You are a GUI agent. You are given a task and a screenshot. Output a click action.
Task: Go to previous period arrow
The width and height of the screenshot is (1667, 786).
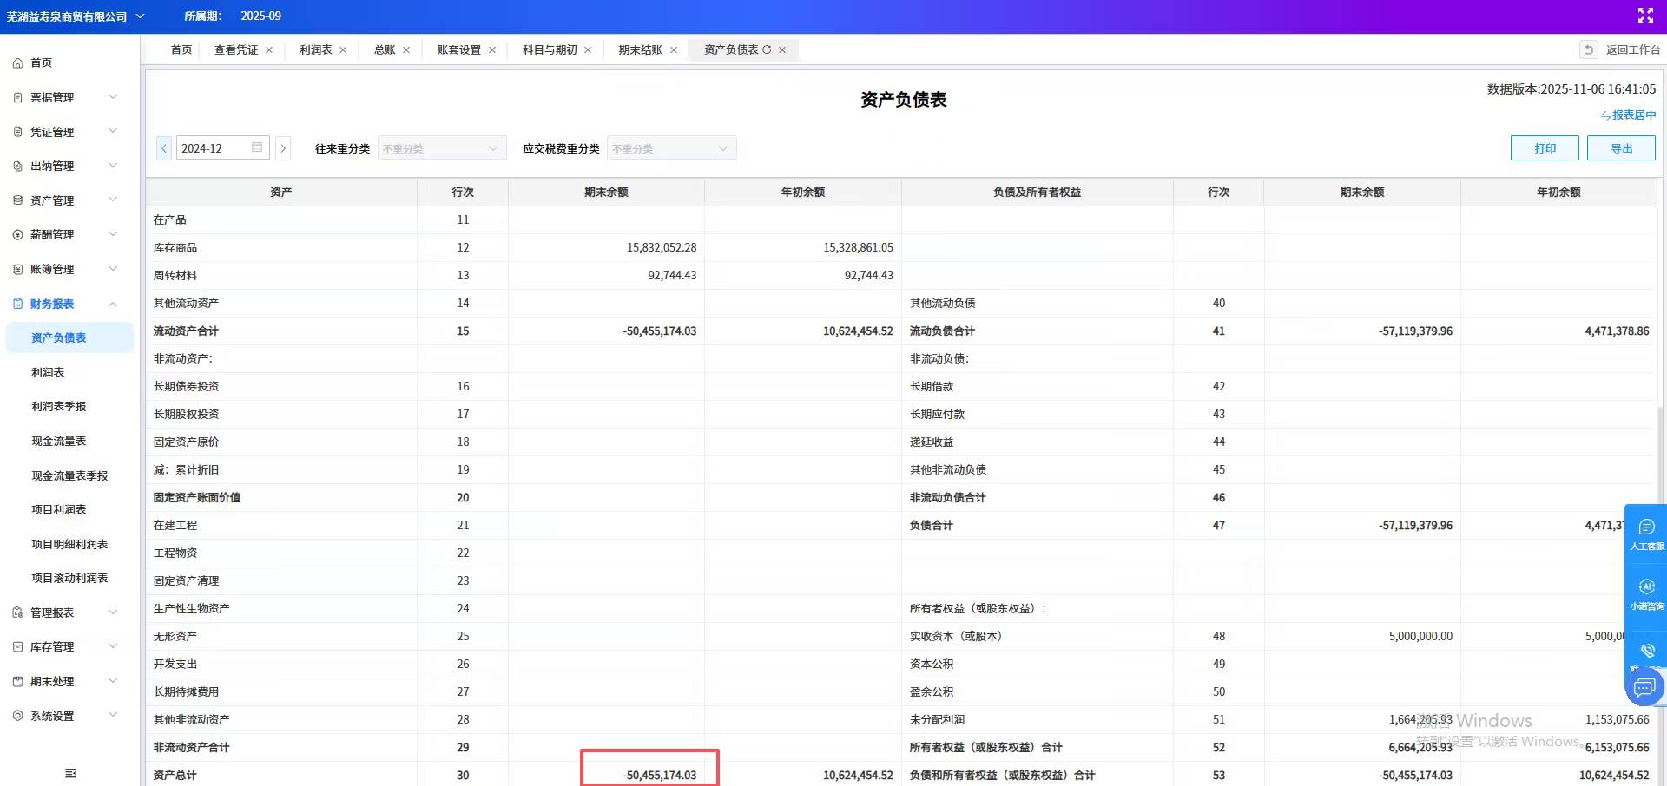click(x=164, y=148)
